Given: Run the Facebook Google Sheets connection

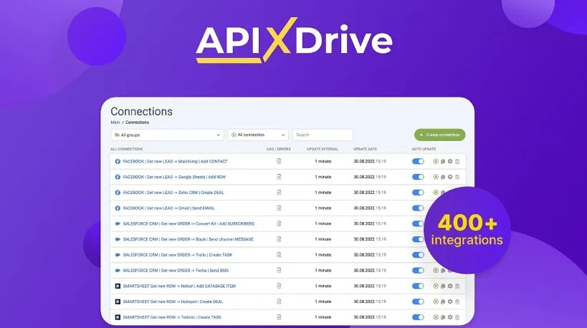Looking at the screenshot, I should pos(436,177).
